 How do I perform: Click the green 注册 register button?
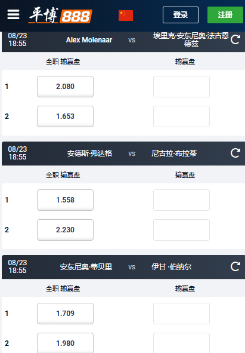coord(225,15)
